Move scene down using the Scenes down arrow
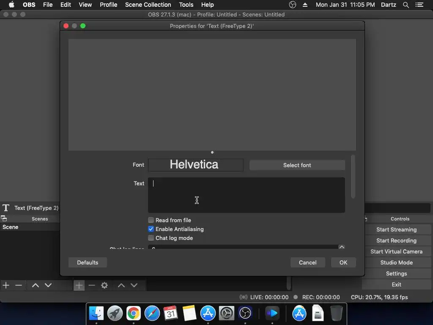Viewport: 433px width, 325px height. [48, 285]
